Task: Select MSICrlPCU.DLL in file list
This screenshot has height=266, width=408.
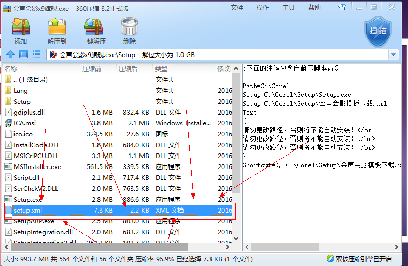Action: coord(36,156)
